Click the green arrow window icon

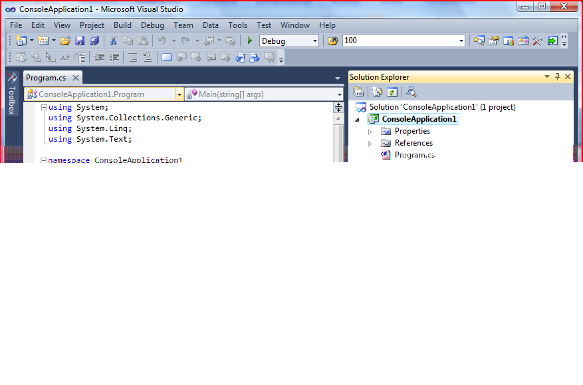click(x=552, y=41)
